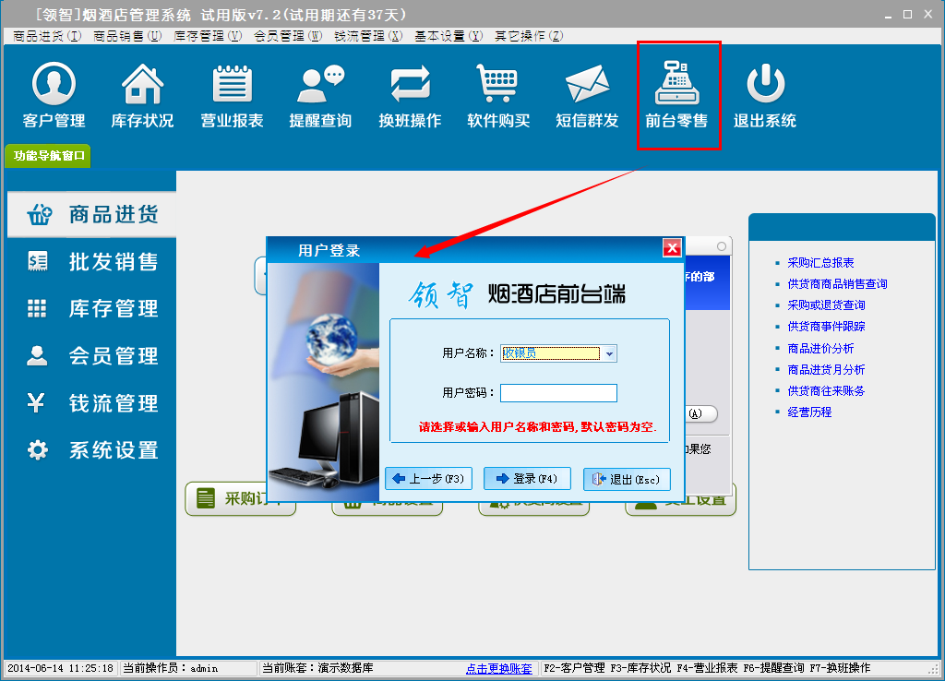Click the 用户密码 password field
This screenshot has height=681, width=945.
[558, 393]
